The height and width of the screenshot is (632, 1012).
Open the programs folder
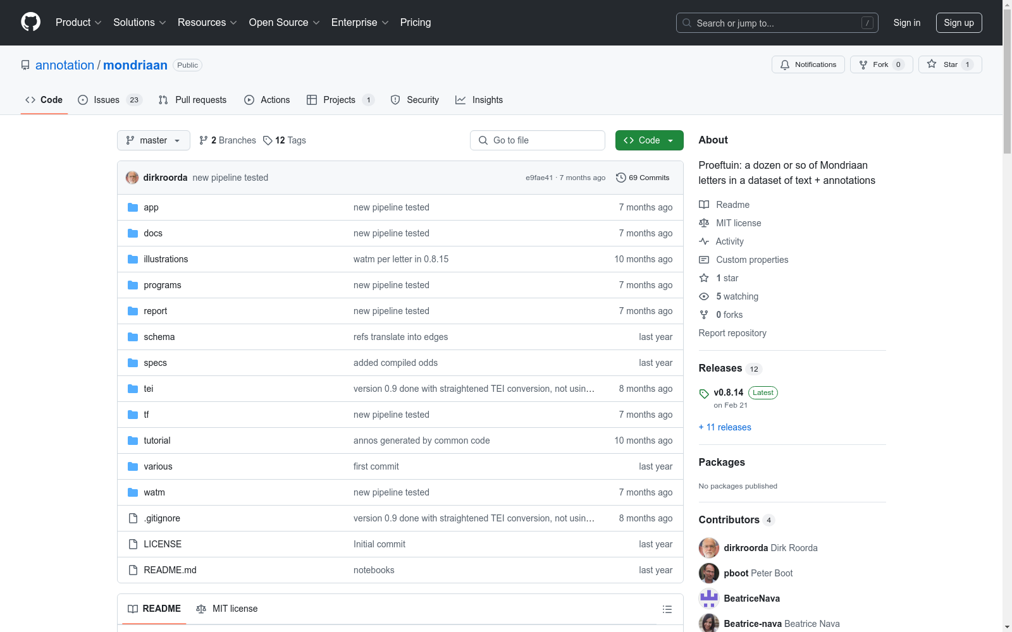tap(163, 285)
